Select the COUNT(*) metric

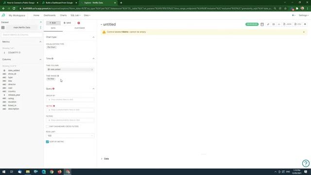click(13, 52)
